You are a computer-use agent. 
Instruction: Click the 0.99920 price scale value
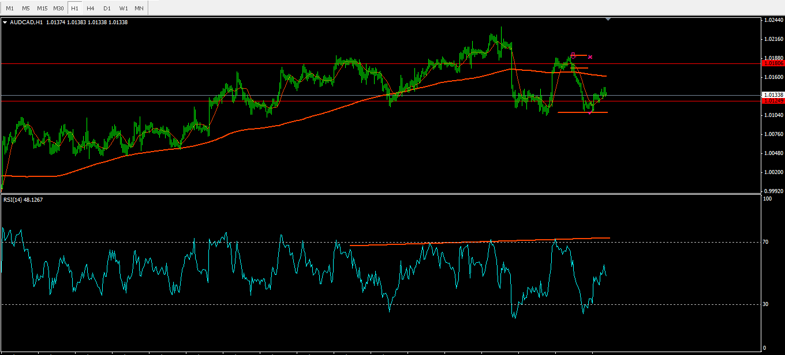(773, 191)
